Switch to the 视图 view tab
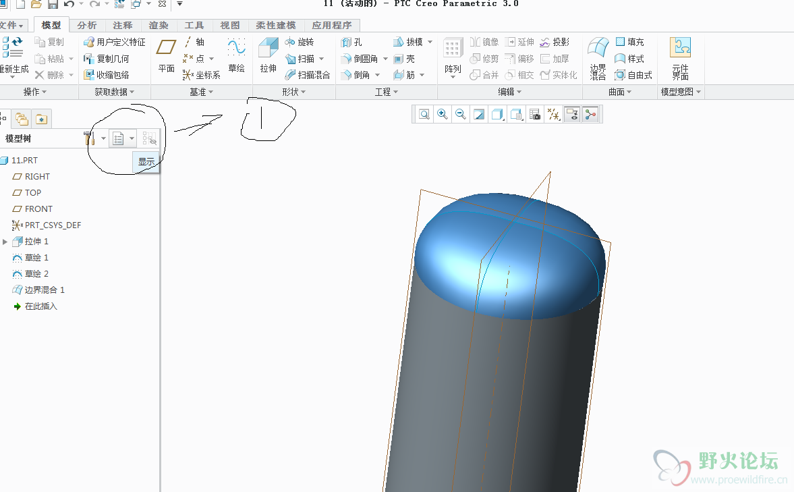Image resolution: width=794 pixels, height=492 pixels. pos(230,26)
